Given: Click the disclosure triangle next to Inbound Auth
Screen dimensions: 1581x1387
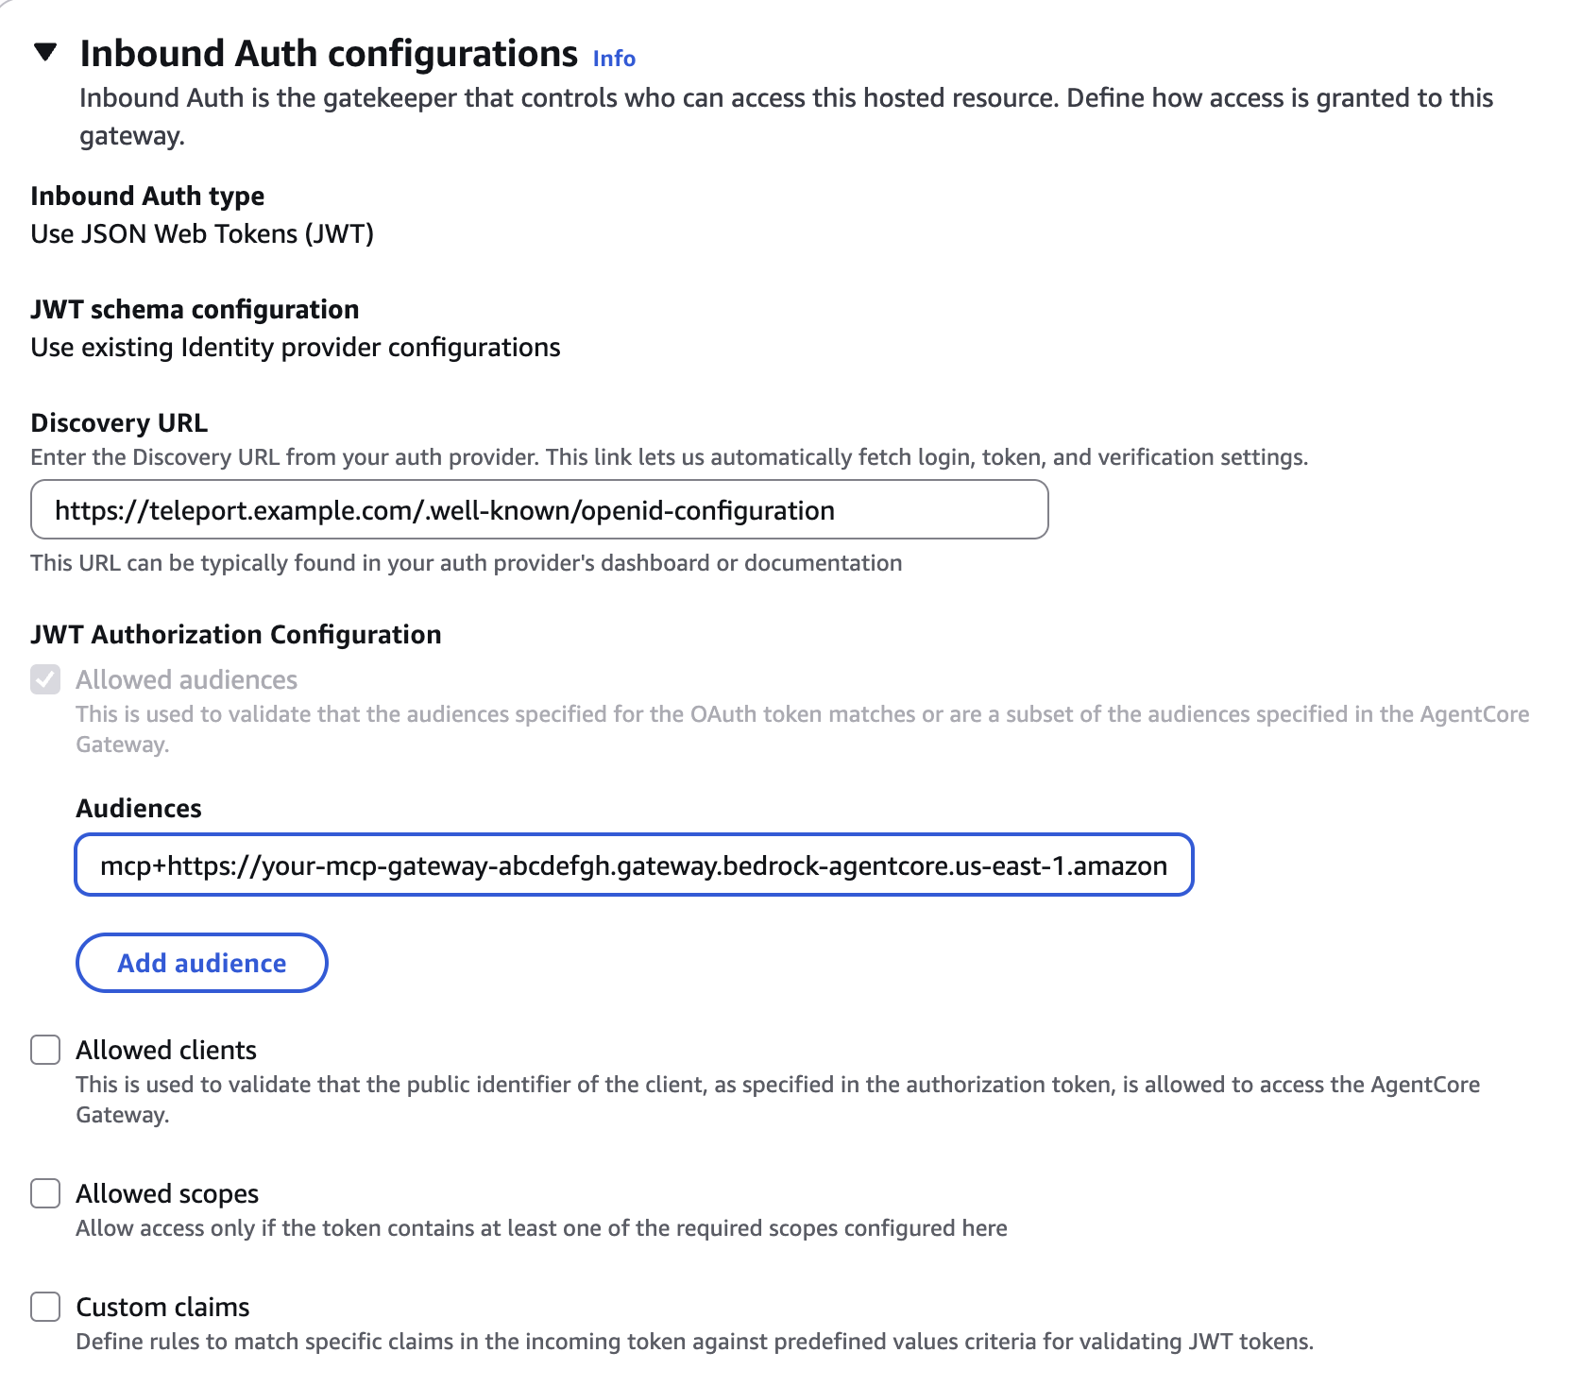Looking at the screenshot, I should 45,54.
